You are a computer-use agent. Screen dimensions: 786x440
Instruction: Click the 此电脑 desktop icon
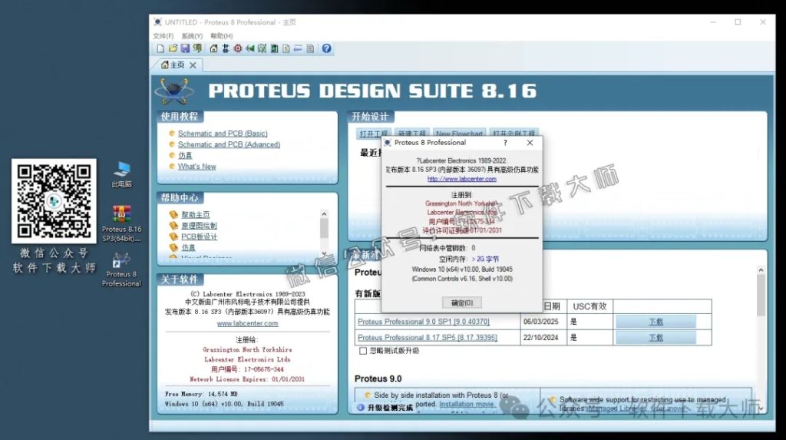(x=122, y=174)
